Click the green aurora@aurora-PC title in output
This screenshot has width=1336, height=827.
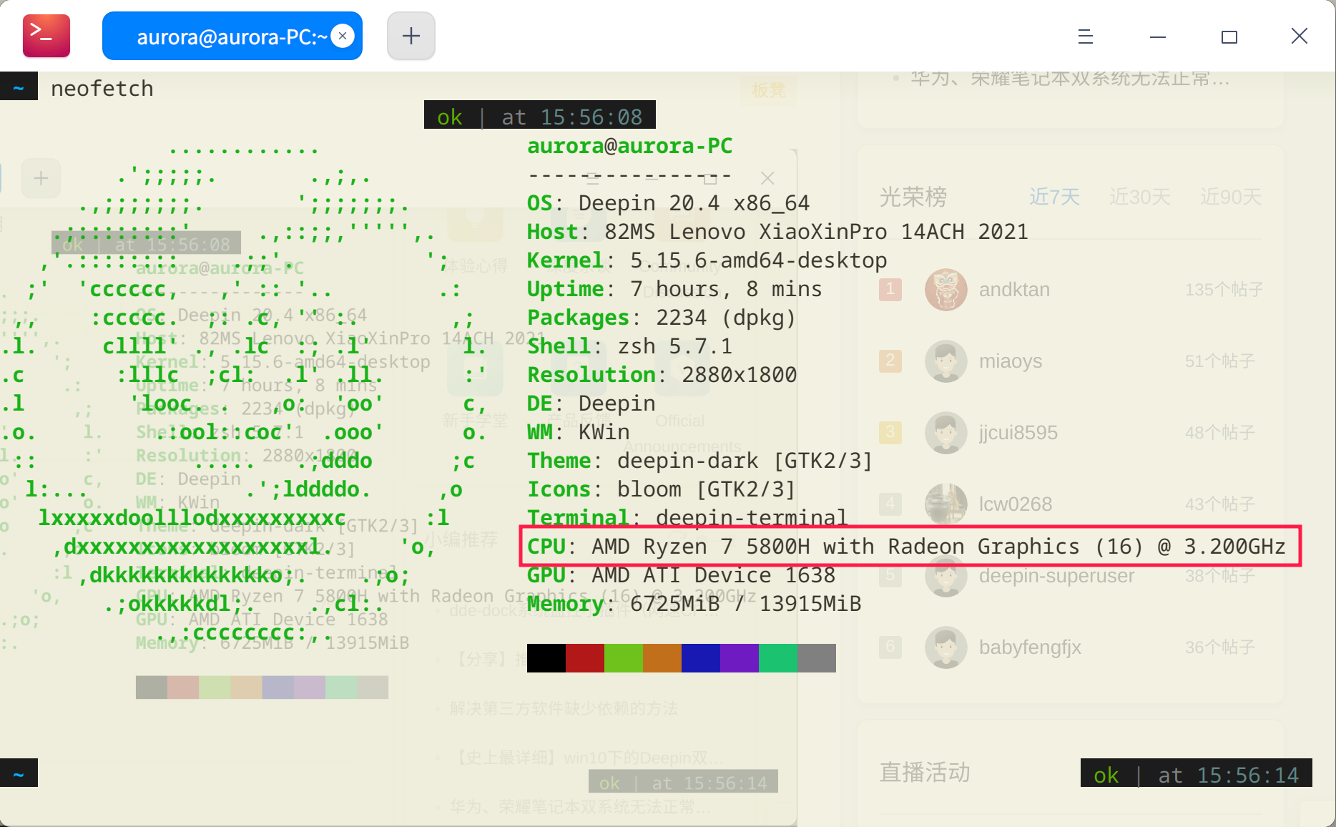point(630,146)
